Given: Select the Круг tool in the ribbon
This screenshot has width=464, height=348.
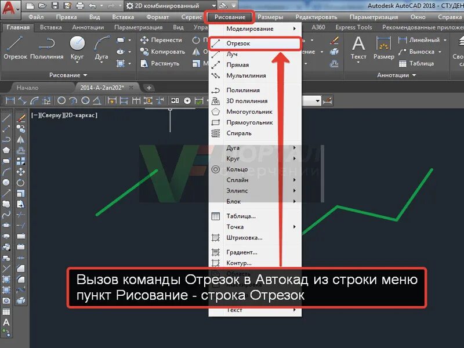Looking at the screenshot, I should pos(77,48).
